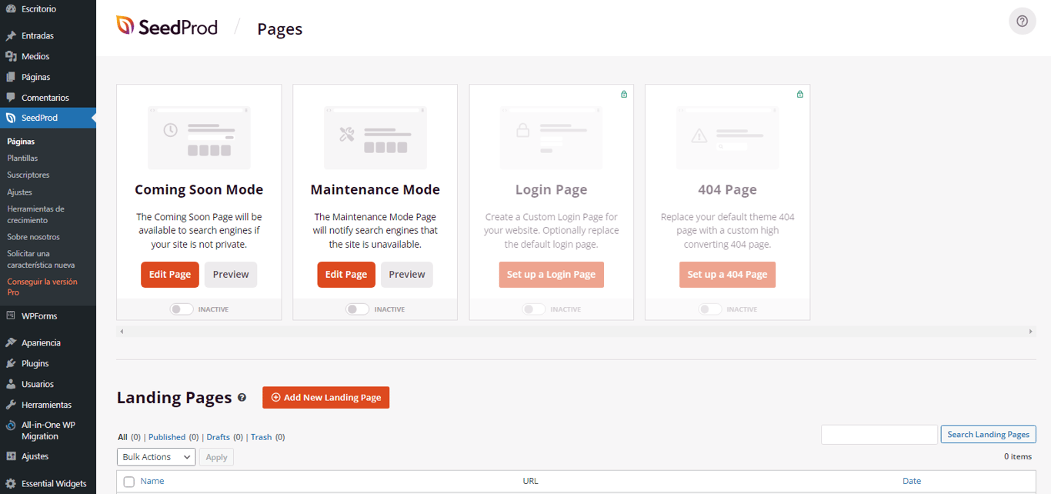1051x494 pixels.
Task: Open the Suscriptores submenu item
Action: click(28, 175)
